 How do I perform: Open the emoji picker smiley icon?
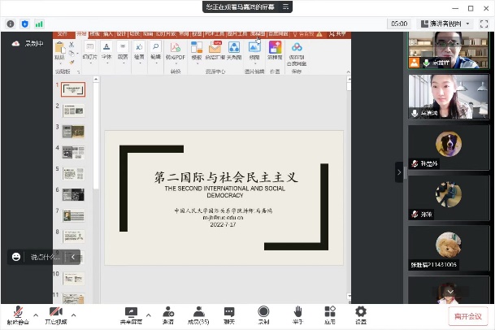click(16, 257)
